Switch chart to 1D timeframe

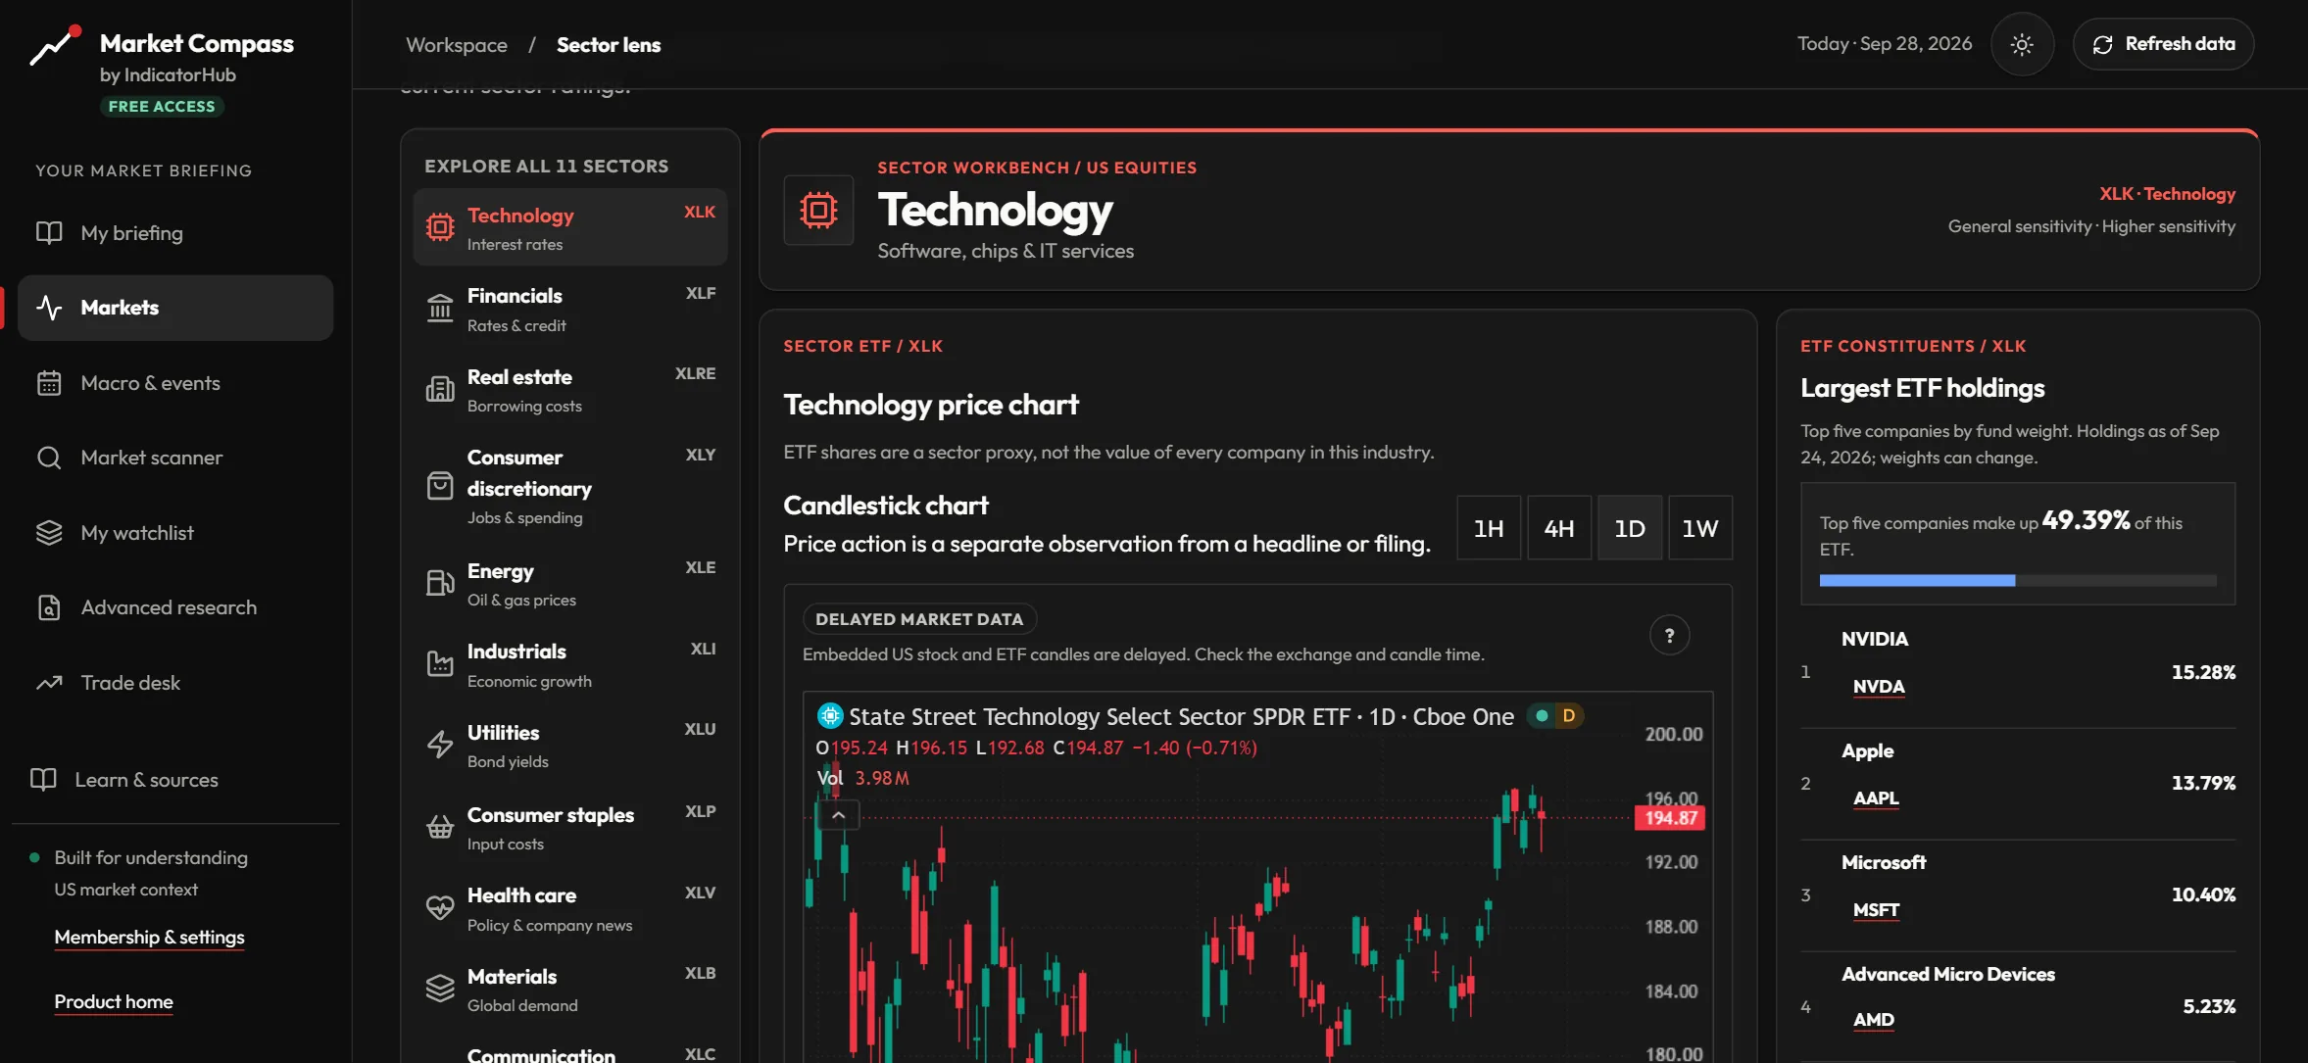[1630, 528]
